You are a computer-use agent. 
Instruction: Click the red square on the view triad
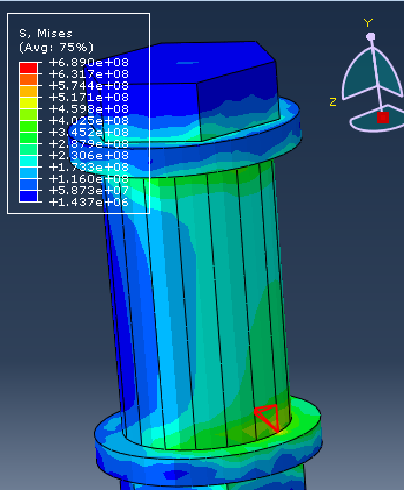point(383,118)
